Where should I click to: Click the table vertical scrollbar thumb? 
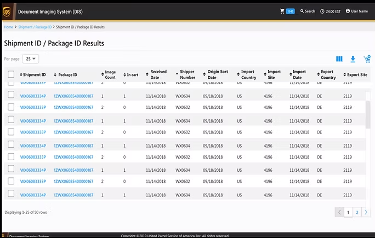pos(368,114)
